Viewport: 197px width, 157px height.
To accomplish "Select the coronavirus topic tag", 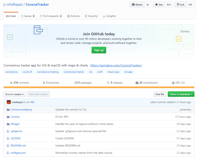I will click(11, 72).
